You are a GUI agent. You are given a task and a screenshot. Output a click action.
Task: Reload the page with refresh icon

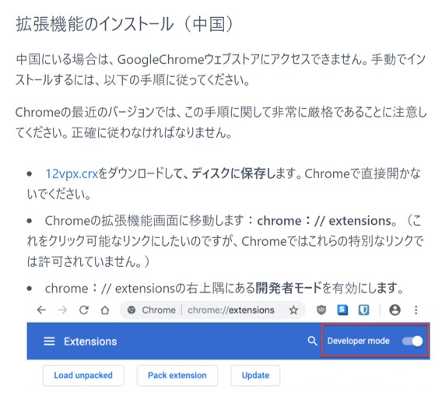[x=84, y=310]
